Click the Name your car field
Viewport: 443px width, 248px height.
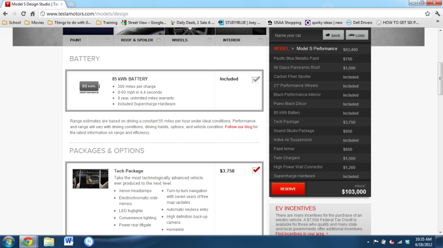click(297, 35)
